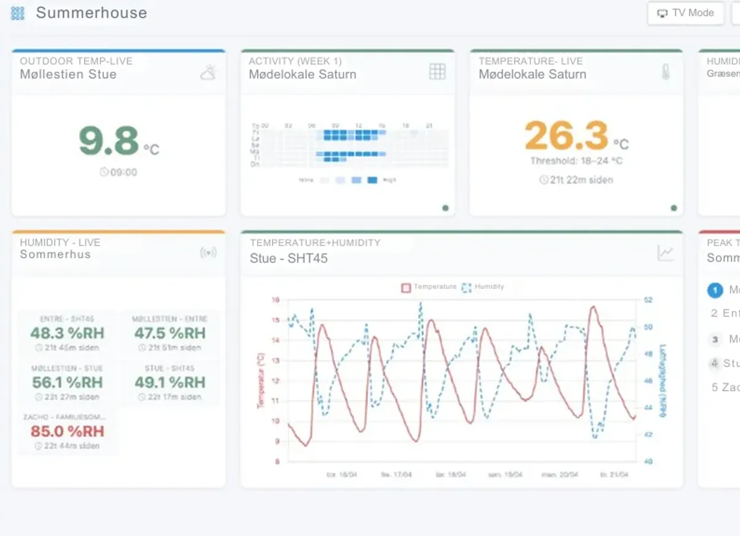Click the grid icon on Activity card
Screen dimensions: 740x536
tap(437, 72)
